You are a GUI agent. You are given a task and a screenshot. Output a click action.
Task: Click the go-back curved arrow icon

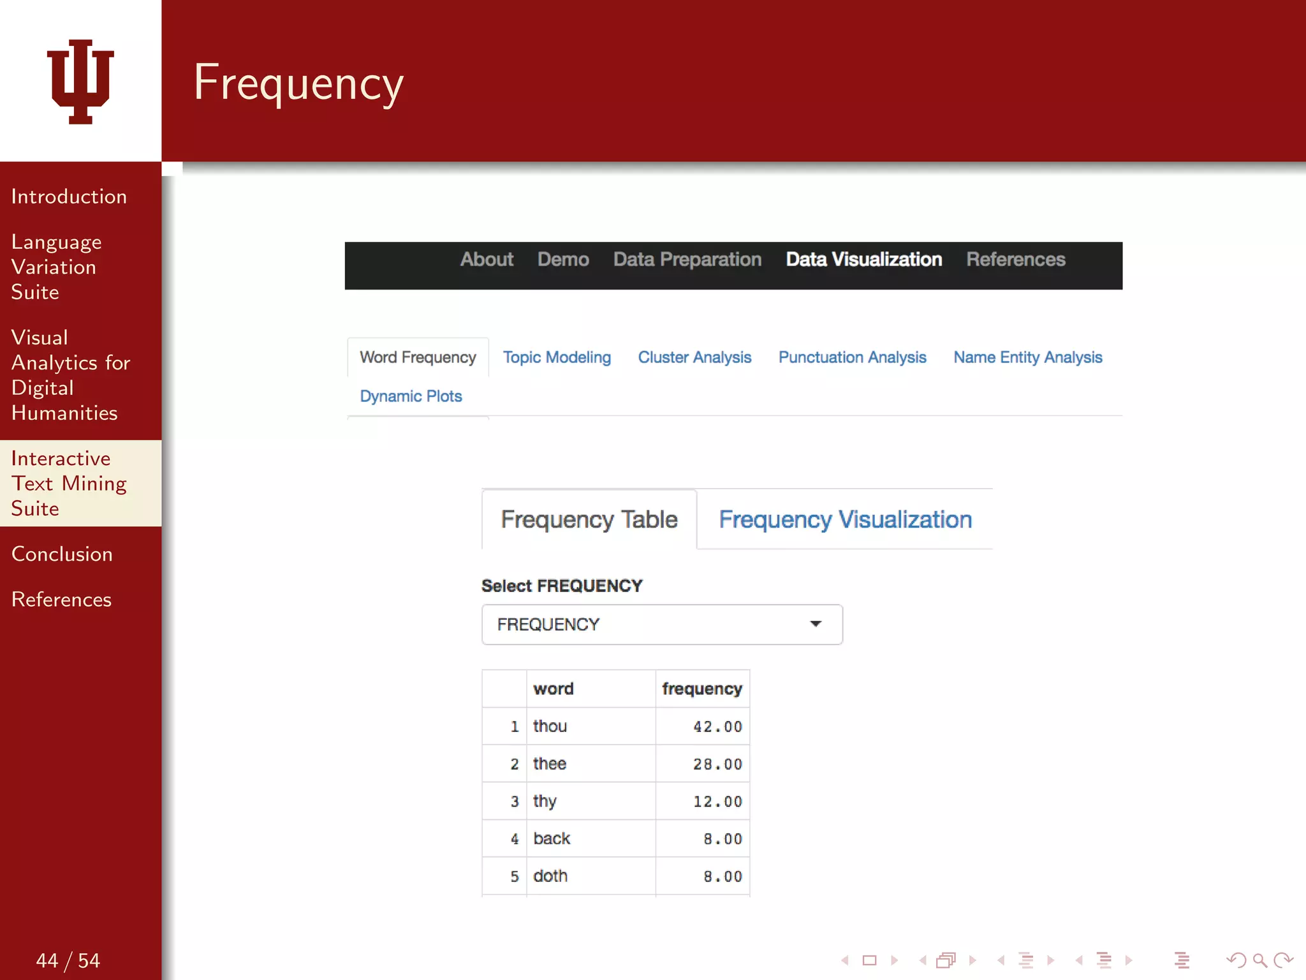1236,960
